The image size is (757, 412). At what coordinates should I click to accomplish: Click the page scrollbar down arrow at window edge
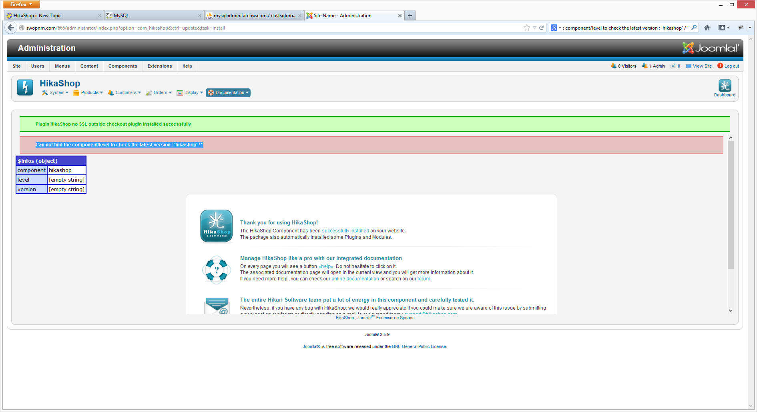[x=751, y=406]
